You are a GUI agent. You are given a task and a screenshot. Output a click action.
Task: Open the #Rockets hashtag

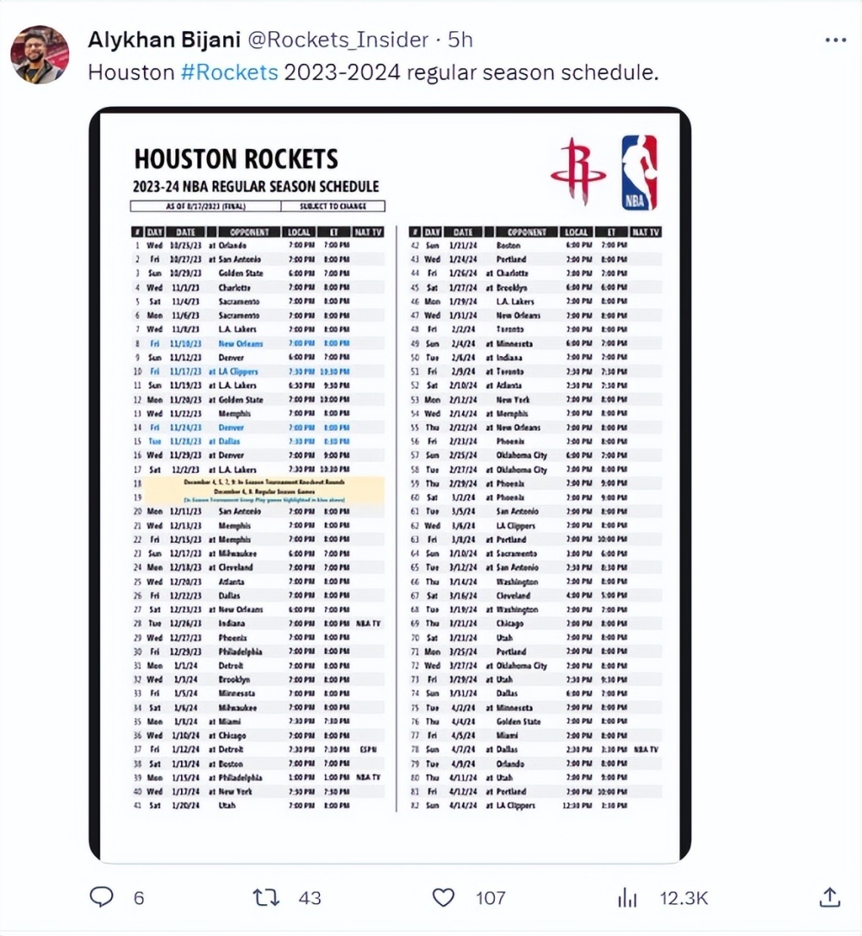click(229, 72)
